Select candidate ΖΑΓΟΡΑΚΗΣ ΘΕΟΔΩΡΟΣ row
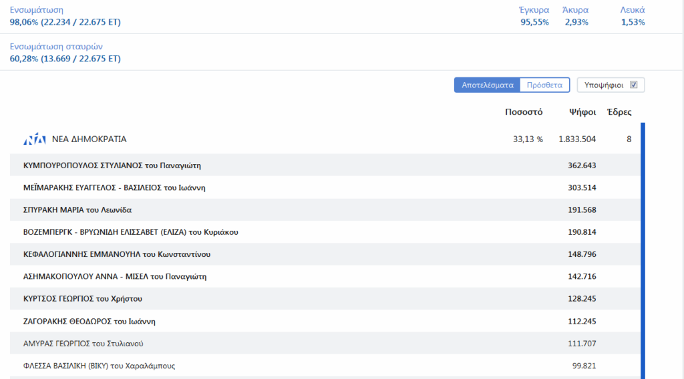The width and height of the screenshot is (684, 379). (90, 321)
